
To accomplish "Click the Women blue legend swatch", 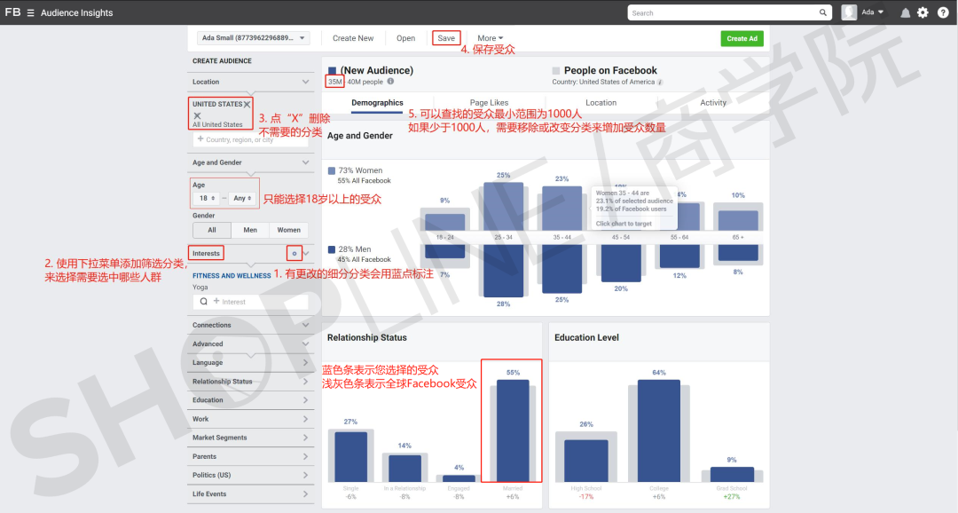I will point(332,171).
